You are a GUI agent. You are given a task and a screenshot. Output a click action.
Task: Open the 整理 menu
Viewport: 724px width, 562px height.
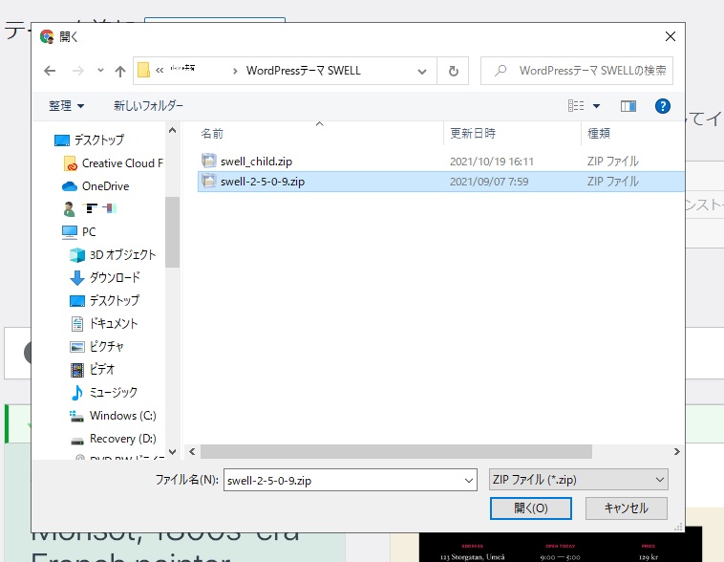[x=67, y=106]
